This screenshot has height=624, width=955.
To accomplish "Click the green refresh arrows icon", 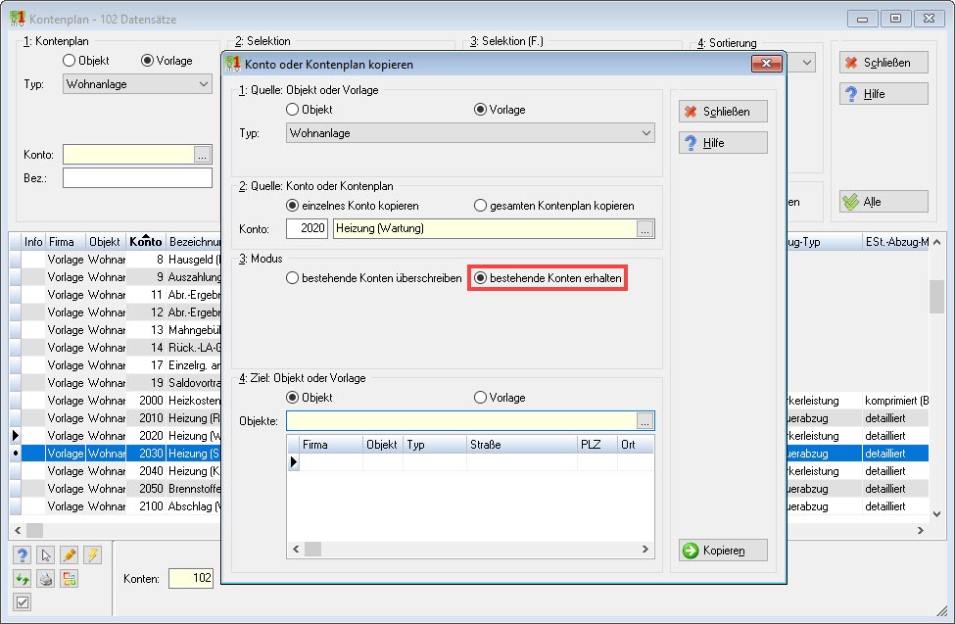I will (23, 579).
